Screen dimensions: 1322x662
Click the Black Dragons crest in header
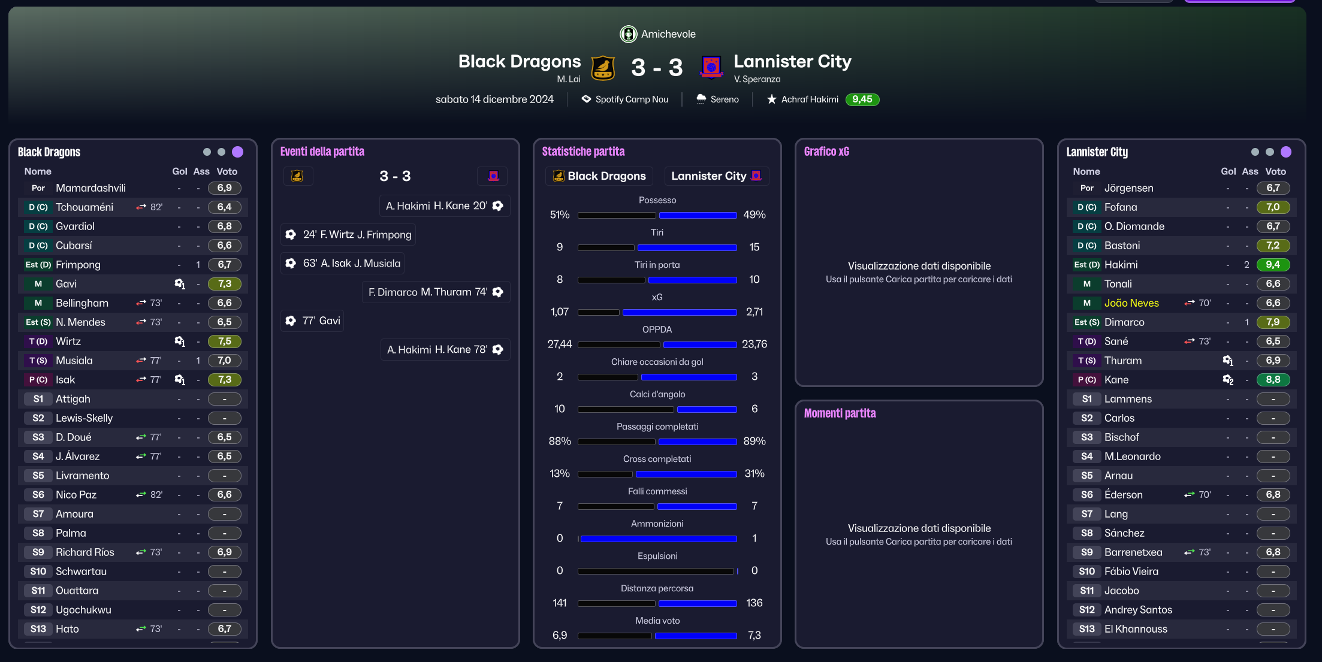[x=603, y=68]
